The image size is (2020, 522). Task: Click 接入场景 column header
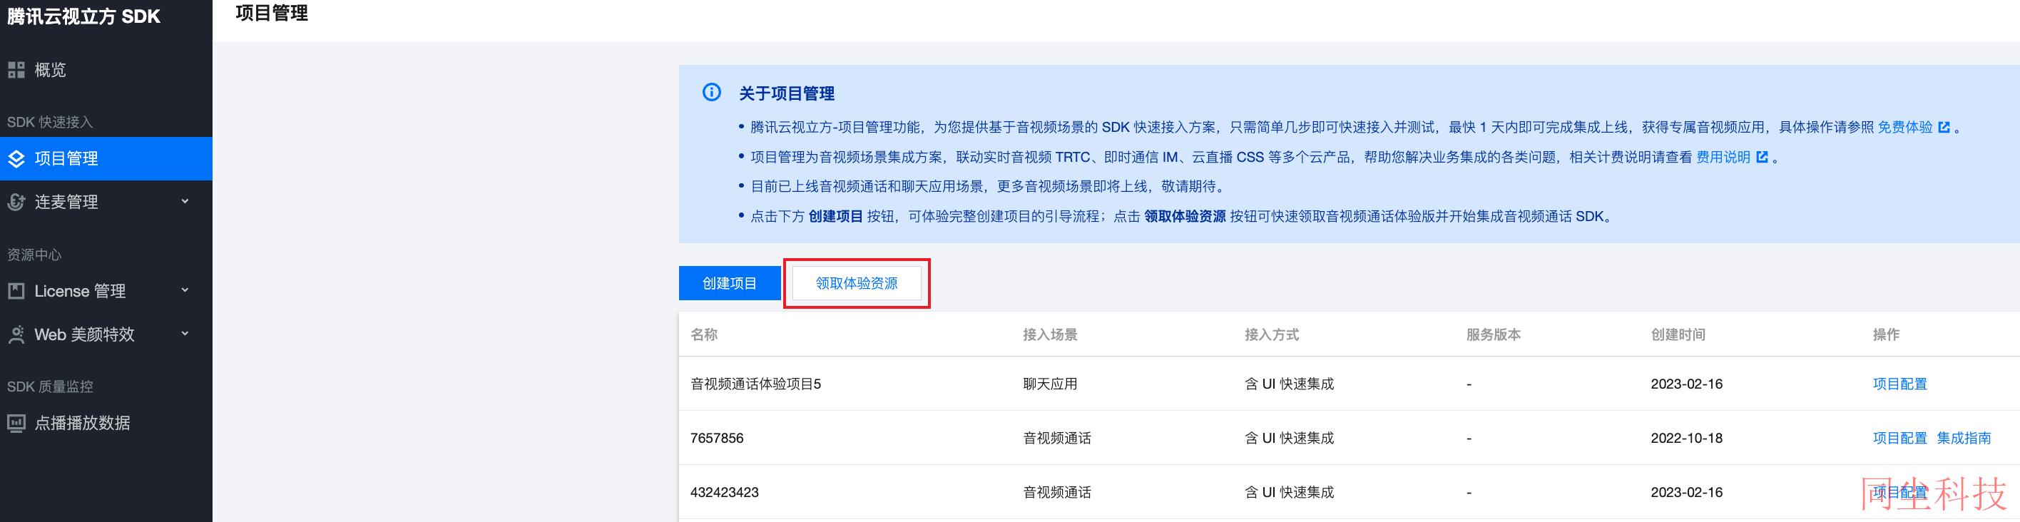(x=1050, y=334)
